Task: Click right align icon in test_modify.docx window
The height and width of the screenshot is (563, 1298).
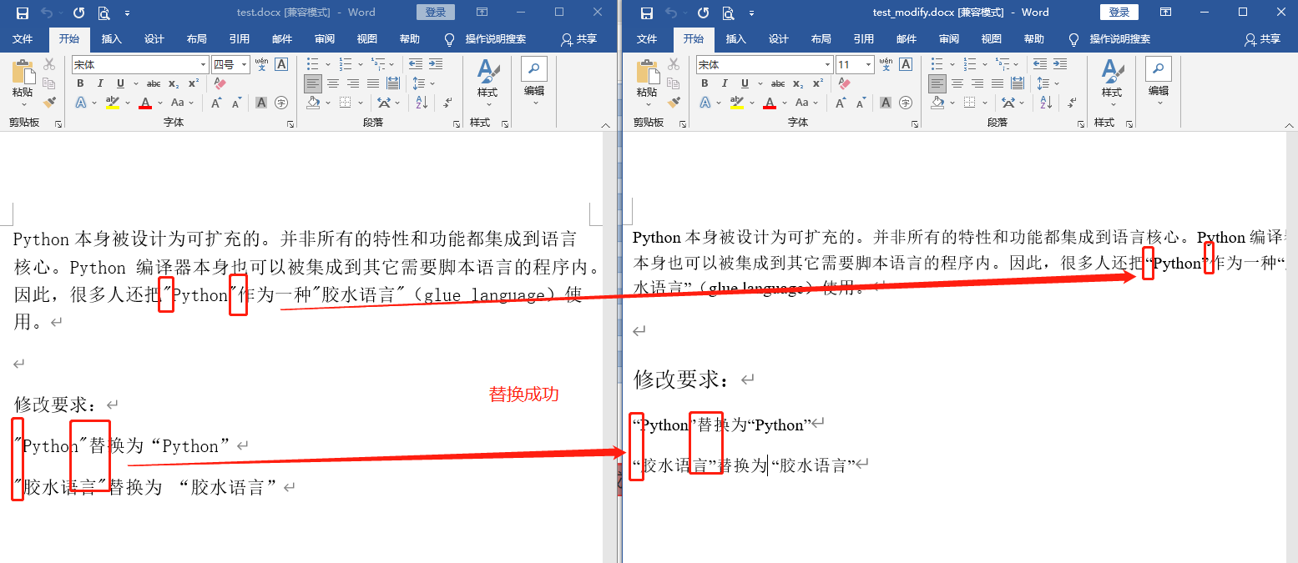Action: click(977, 83)
